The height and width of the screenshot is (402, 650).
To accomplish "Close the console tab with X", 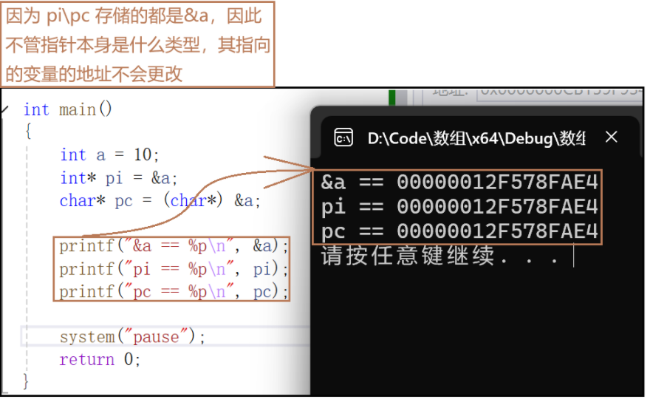I will click(x=612, y=137).
